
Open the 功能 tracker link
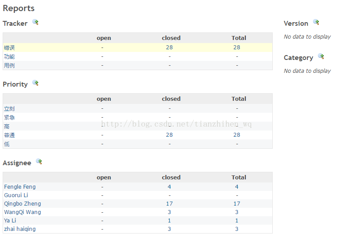[9, 57]
